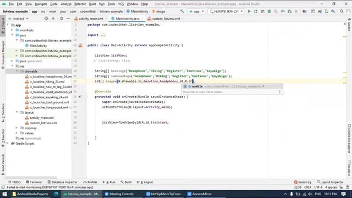Click Attach Debugger to Android Process icon

coord(290,11)
